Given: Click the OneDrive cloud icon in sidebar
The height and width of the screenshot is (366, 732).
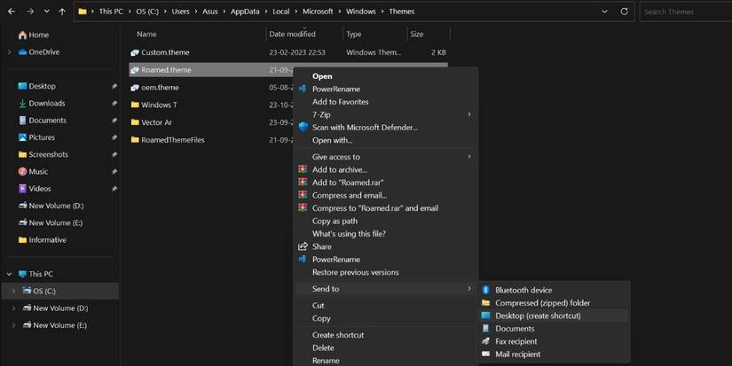Looking at the screenshot, I should click(22, 52).
